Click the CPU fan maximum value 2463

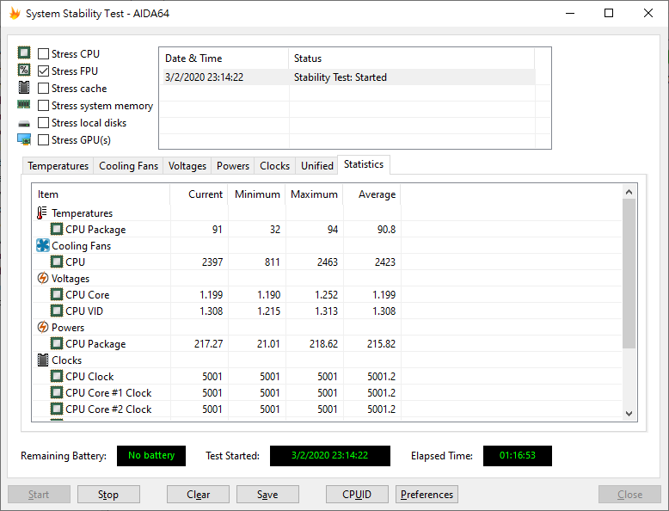coord(328,262)
